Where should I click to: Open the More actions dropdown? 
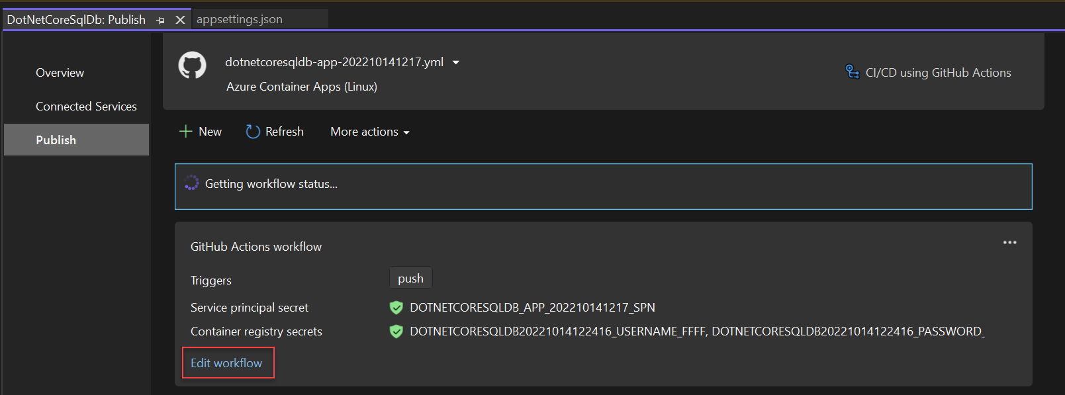[x=370, y=132]
